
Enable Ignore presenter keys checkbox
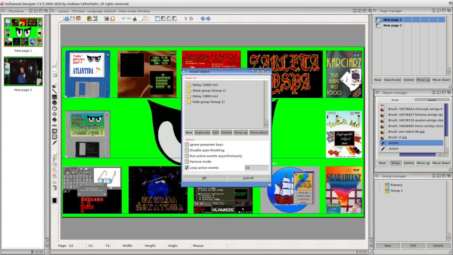pos(187,144)
